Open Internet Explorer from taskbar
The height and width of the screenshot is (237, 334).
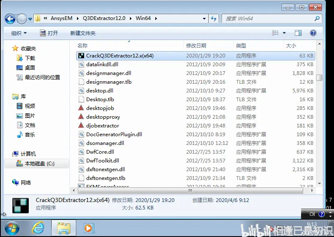(x=38, y=228)
